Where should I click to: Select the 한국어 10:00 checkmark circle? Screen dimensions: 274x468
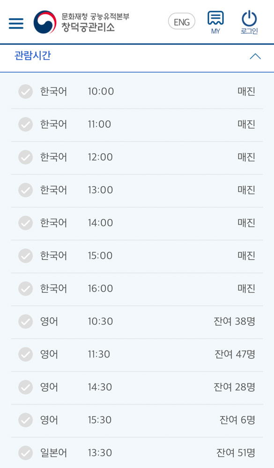click(25, 91)
